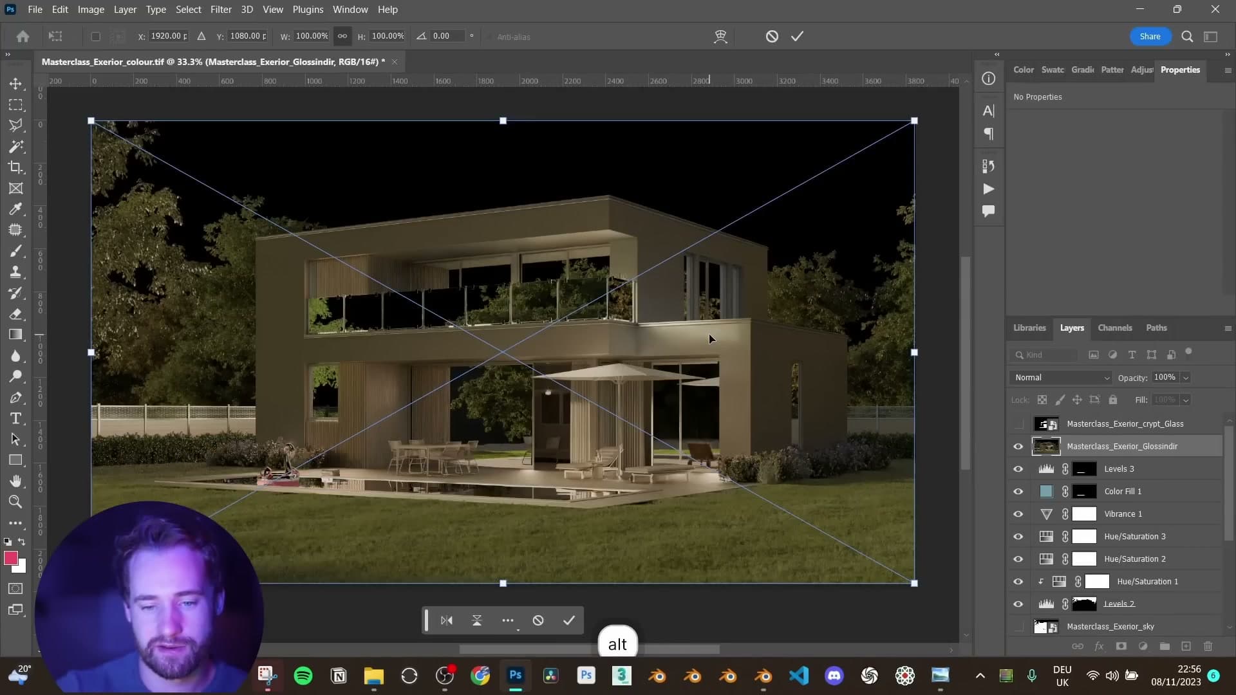Select the Magic Wand tool
Screen dimensions: 1236x695
tap(16, 147)
